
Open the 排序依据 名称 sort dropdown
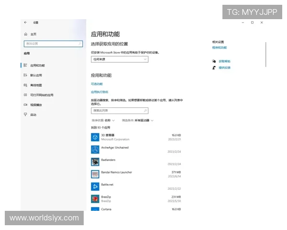tap(103, 120)
